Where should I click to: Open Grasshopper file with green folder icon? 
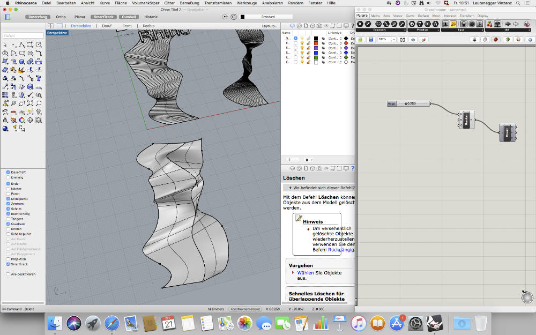pyautogui.click(x=361, y=40)
